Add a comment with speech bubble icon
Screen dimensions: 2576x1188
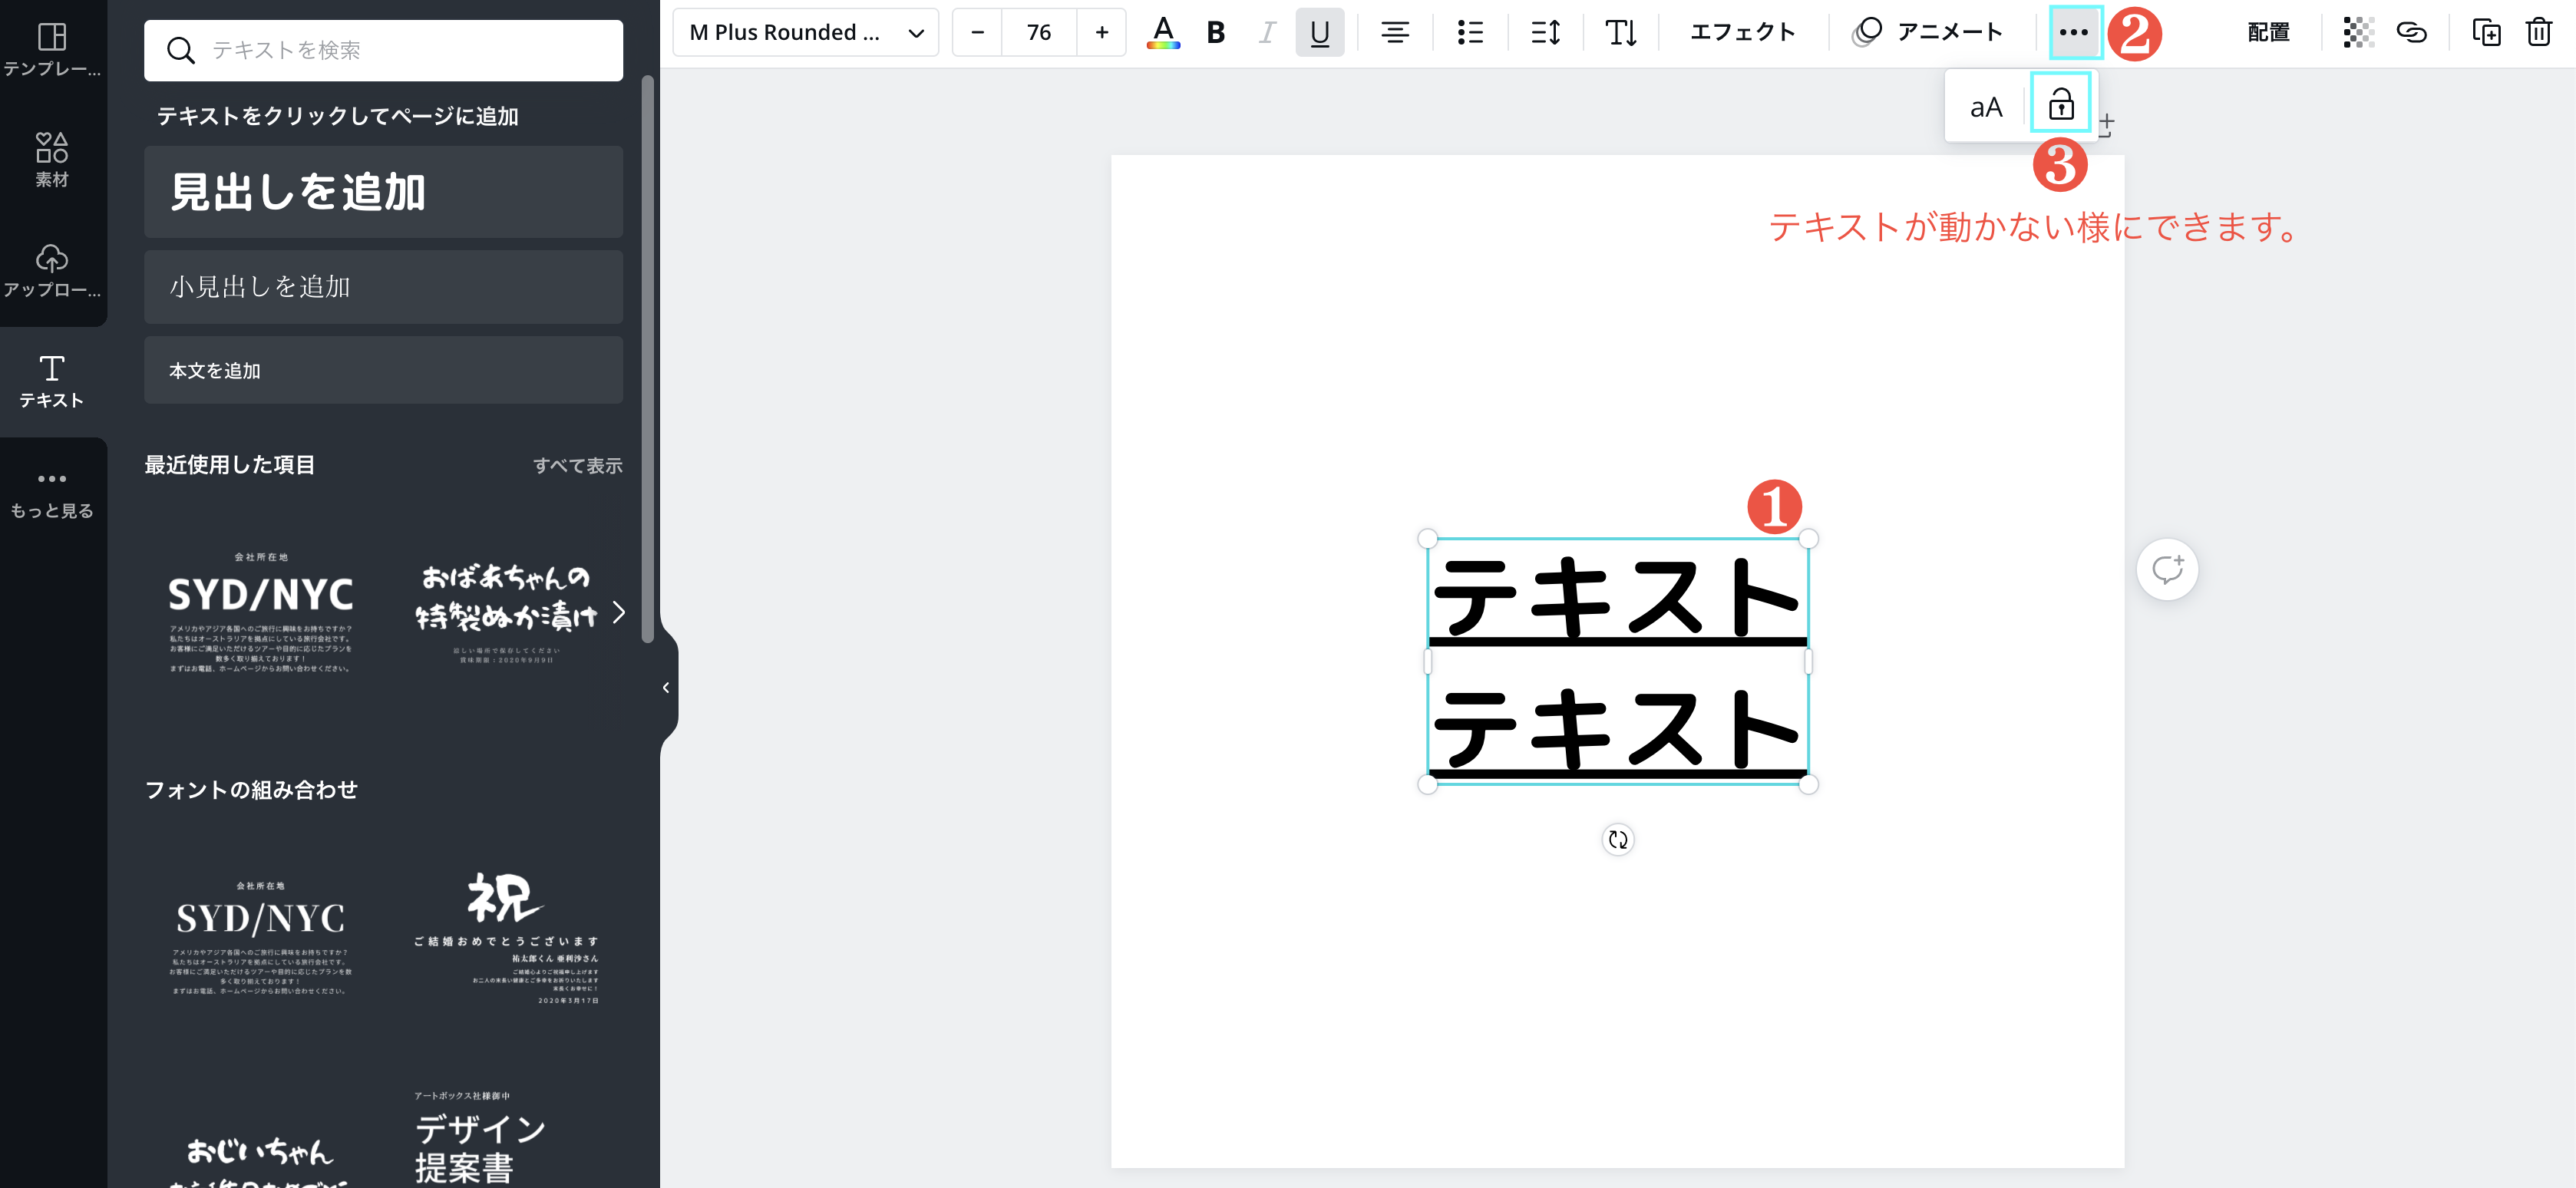point(2167,570)
